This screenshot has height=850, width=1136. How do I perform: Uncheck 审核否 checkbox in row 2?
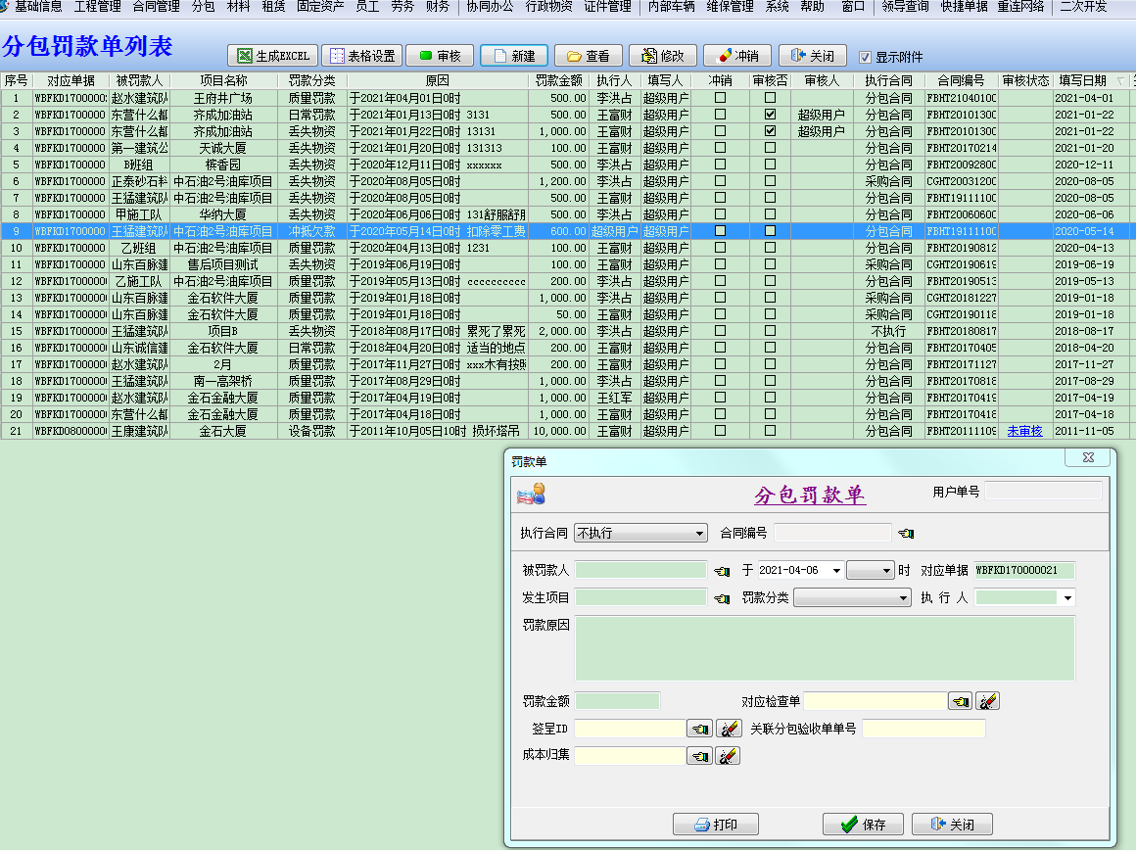coord(770,115)
